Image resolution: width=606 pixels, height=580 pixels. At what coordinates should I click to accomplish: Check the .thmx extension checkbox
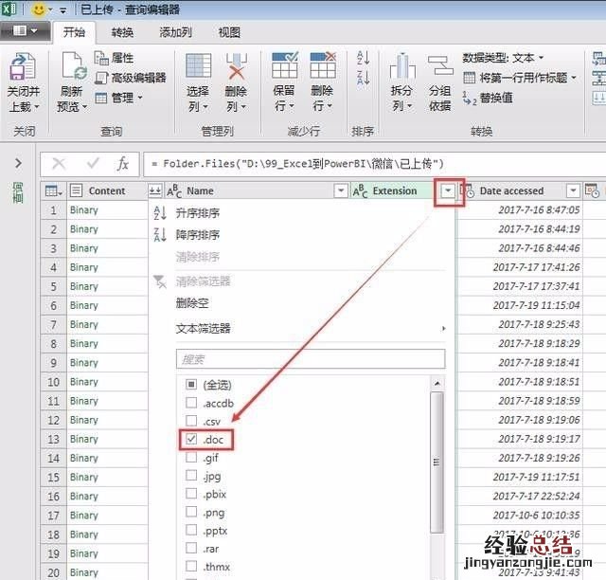(191, 566)
